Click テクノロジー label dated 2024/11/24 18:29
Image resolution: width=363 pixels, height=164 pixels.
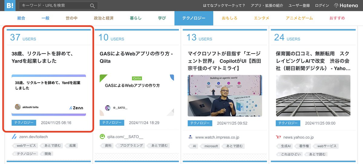pyautogui.click(x=112, y=123)
